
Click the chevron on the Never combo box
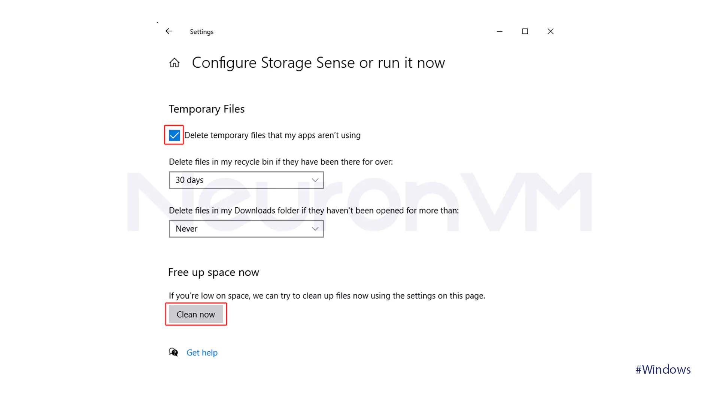click(315, 229)
